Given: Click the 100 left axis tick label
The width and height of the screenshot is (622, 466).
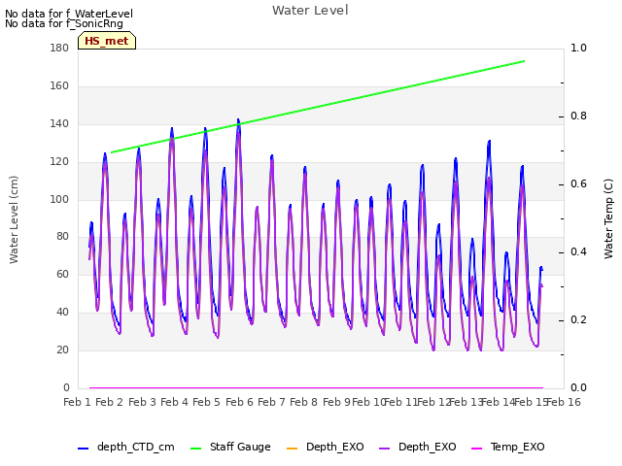Looking at the screenshot, I should [x=59, y=199].
